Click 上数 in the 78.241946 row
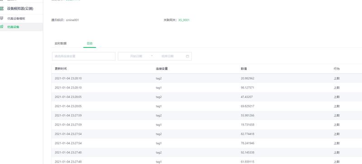This screenshot has width=362, height=164. [x=337, y=143]
